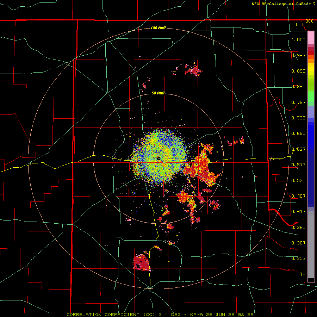Viewport: 317px width, 317px height.
Task: Click the DCC legend title
Action: 309,21
